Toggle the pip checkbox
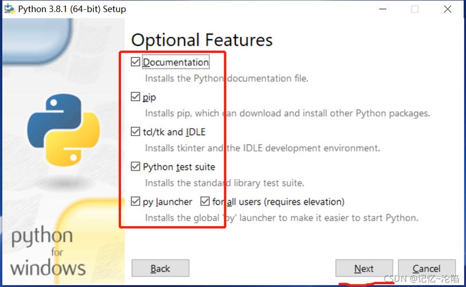Screen dimensions: 466x287 pyautogui.click(x=135, y=97)
